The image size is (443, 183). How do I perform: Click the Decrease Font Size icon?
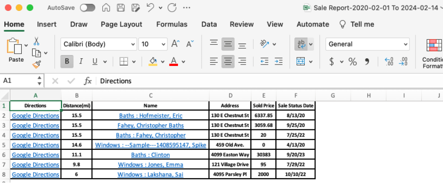click(190, 44)
